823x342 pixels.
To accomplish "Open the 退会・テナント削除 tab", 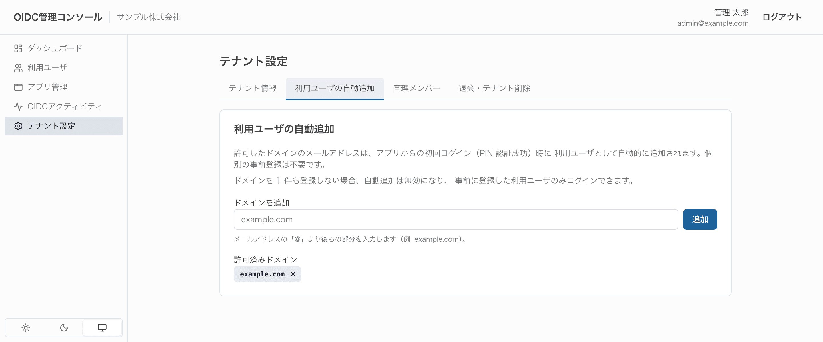I will coord(494,88).
